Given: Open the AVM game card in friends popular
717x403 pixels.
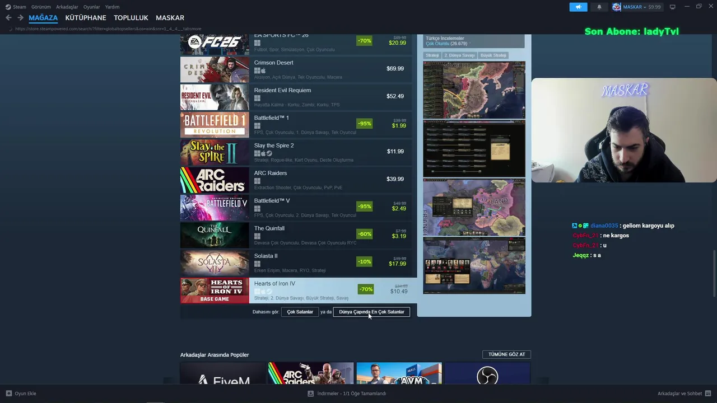Looking at the screenshot, I should click(399, 373).
